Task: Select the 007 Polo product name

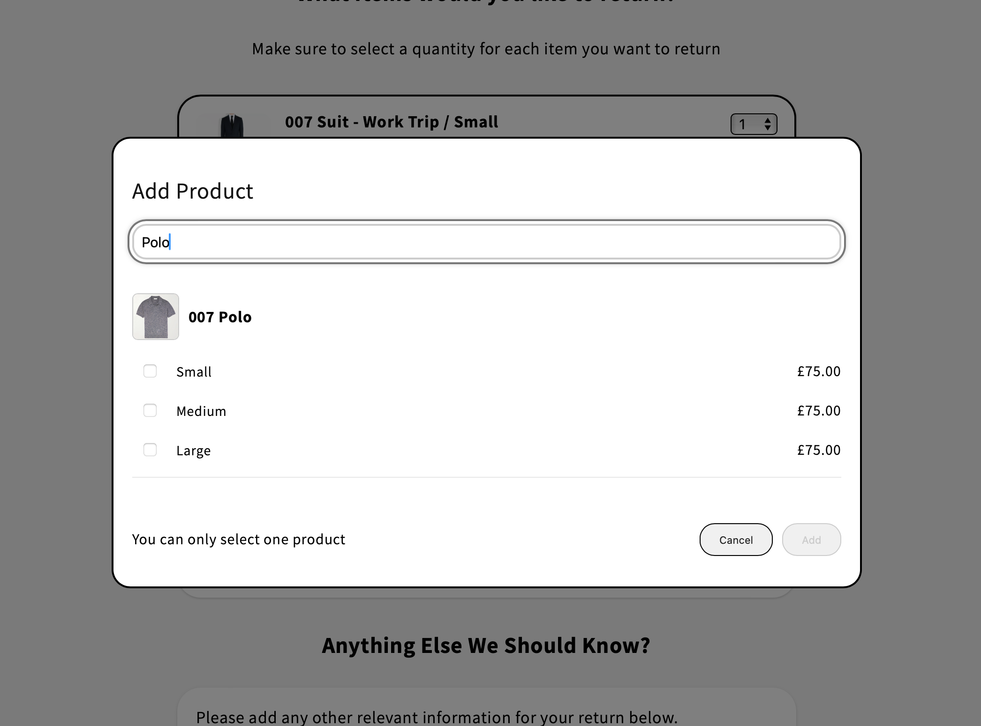Action: click(220, 317)
